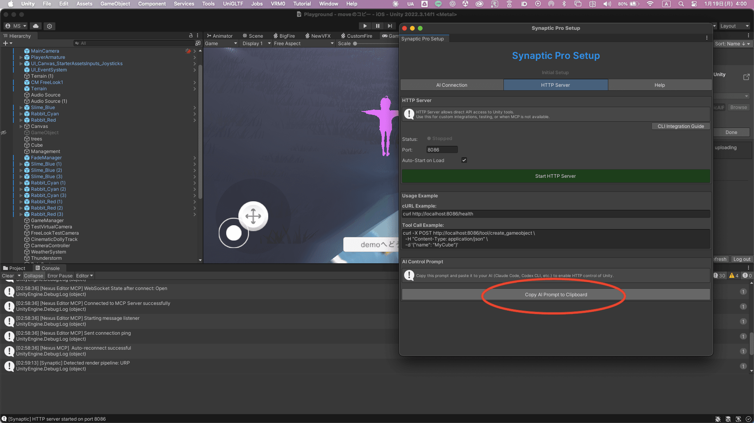
Task: Click the lock icon above the Game view
Action: [190, 35]
